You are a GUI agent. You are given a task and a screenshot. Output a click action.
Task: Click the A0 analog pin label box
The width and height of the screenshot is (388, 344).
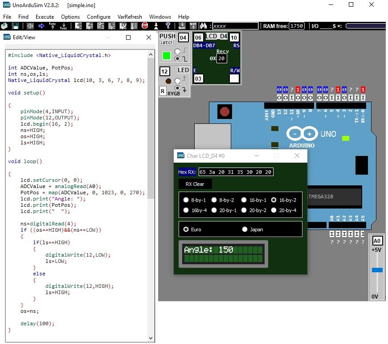coord(377,241)
